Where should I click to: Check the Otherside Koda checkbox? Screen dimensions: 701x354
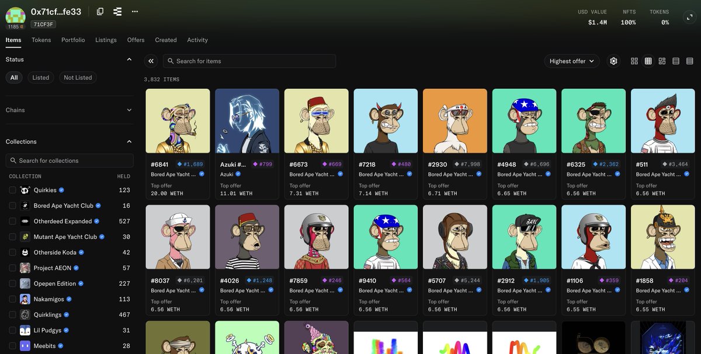tap(12, 252)
